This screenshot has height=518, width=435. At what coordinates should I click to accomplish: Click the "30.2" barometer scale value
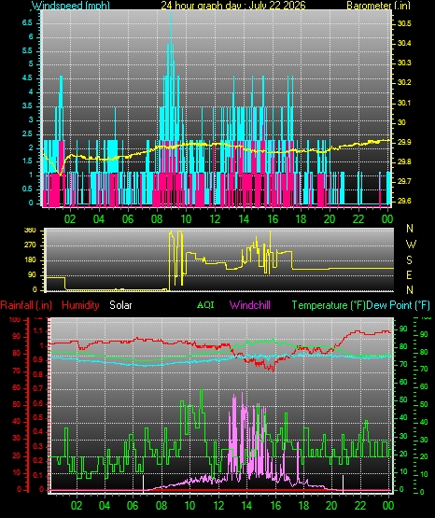pos(404,82)
